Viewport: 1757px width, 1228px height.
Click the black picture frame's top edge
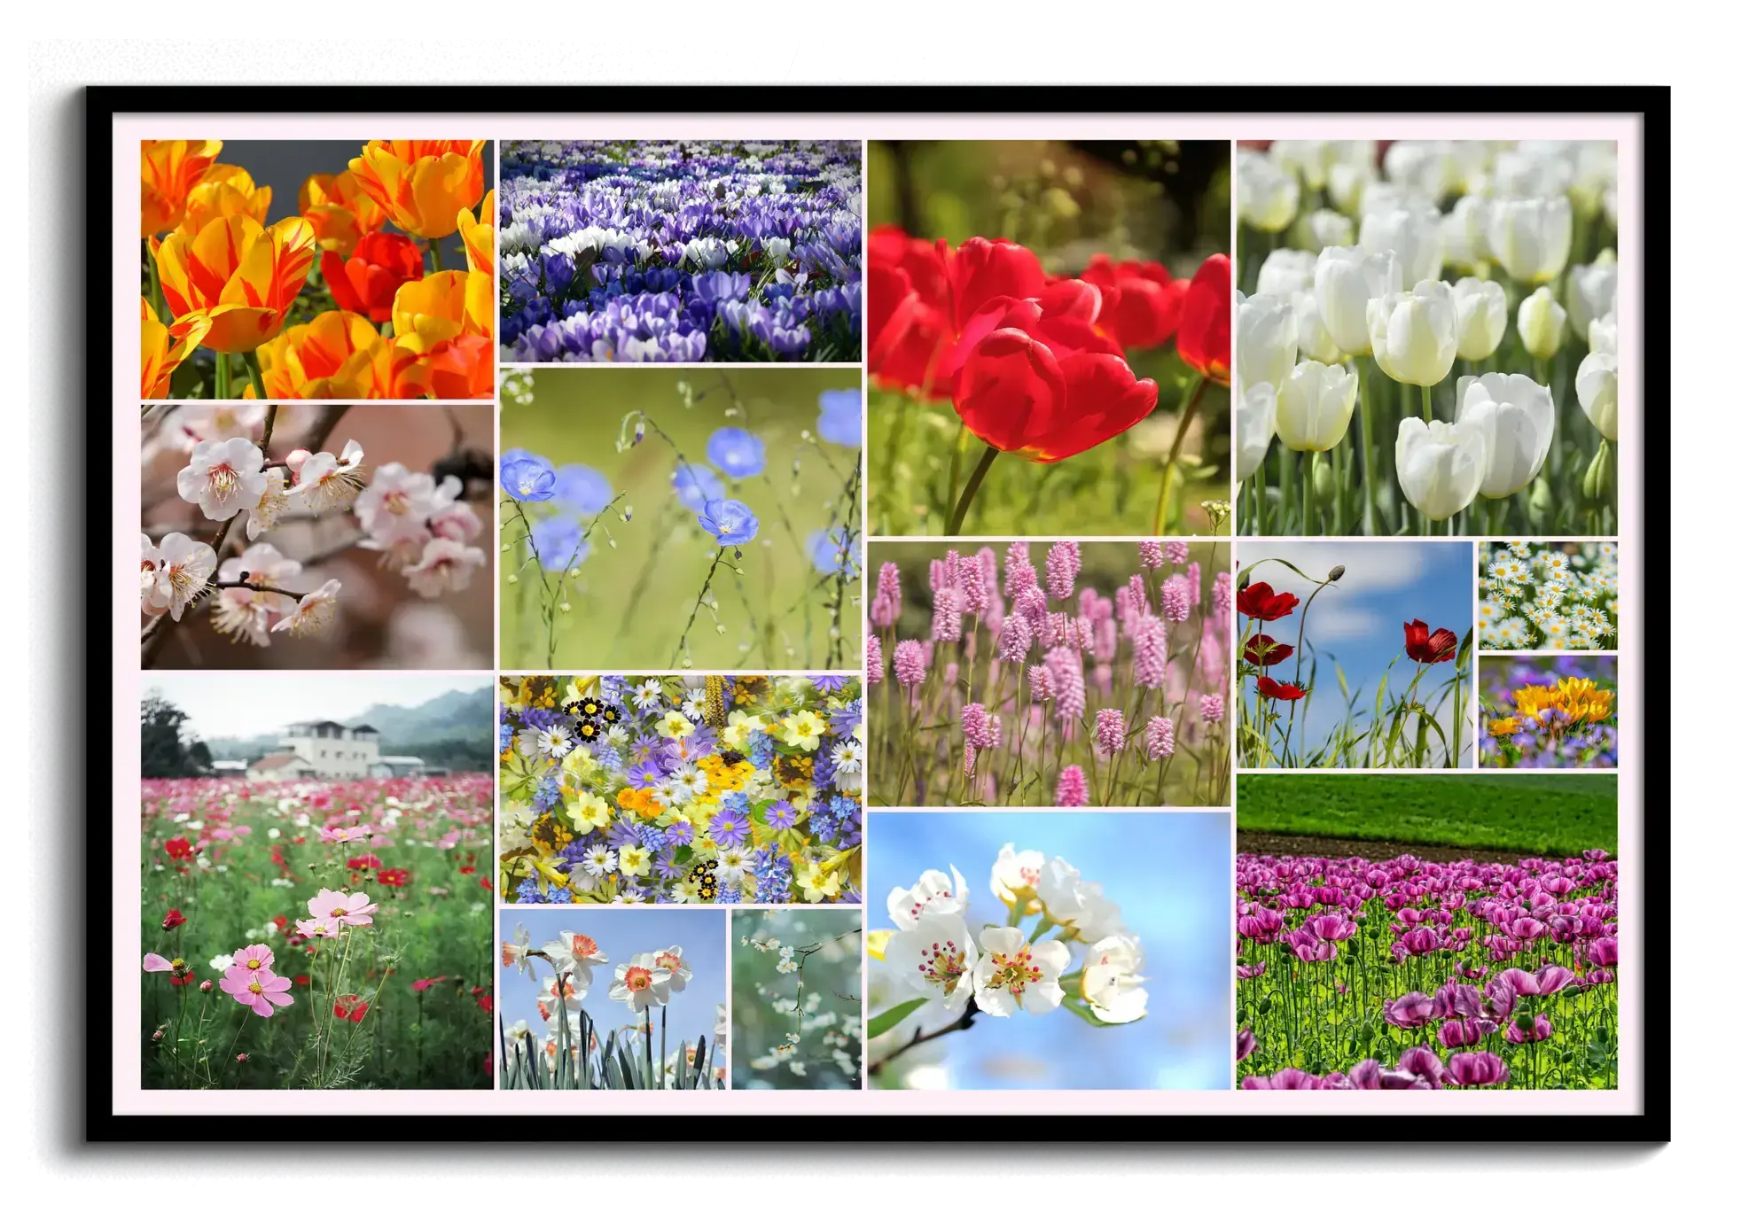(x=878, y=98)
